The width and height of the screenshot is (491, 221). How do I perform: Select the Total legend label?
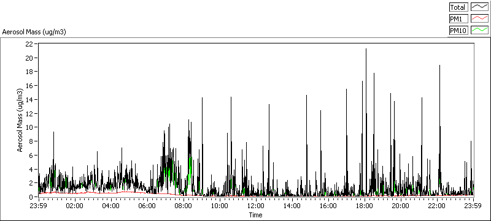(x=458, y=7)
